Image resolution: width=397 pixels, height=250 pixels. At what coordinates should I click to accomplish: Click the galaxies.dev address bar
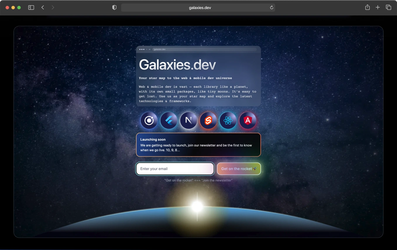coord(200,8)
